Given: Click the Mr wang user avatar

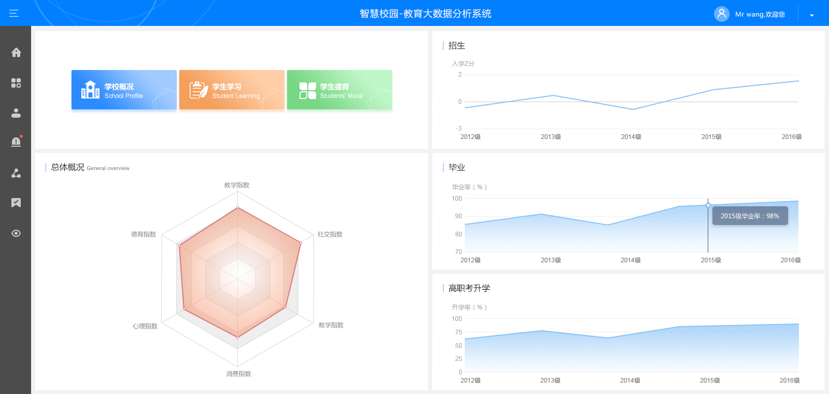Looking at the screenshot, I should [721, 14].
